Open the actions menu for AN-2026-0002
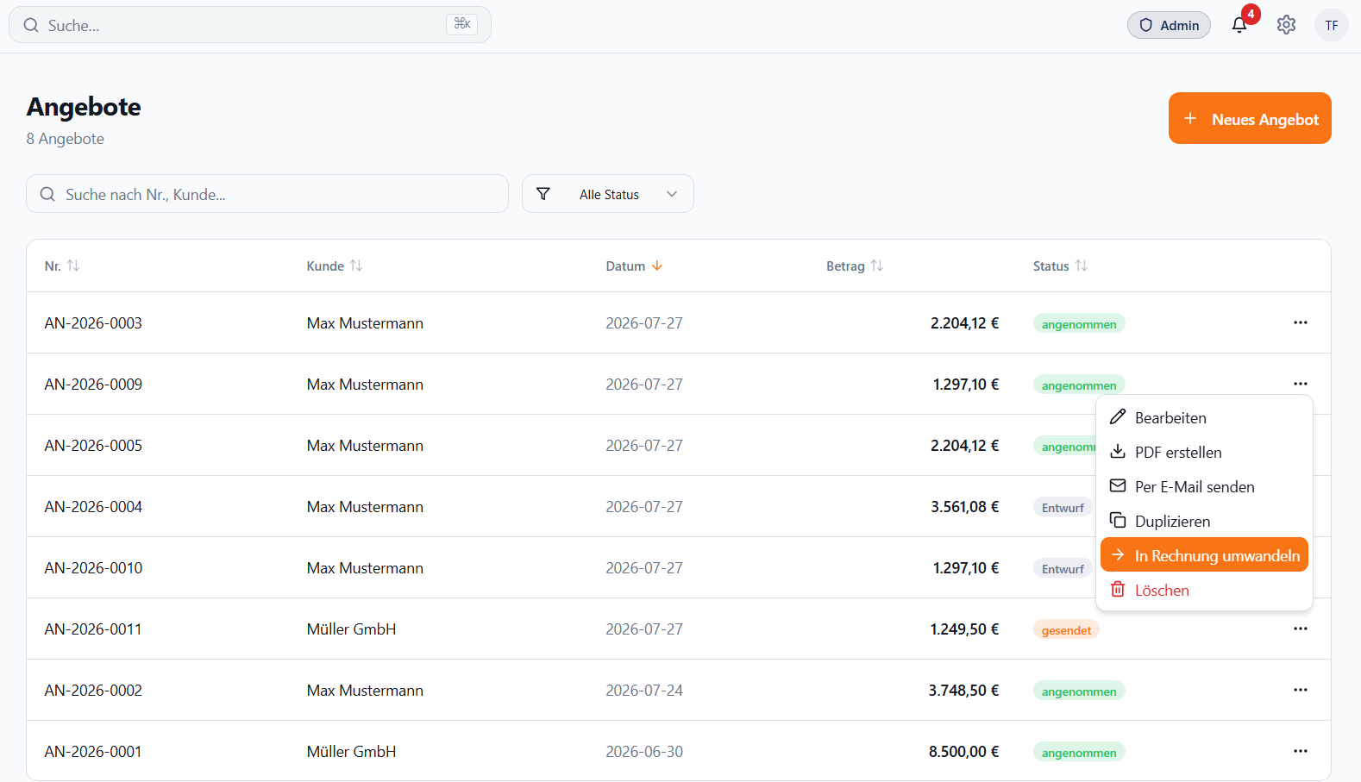The image size is (1361, 782). tap(1301, 690)
